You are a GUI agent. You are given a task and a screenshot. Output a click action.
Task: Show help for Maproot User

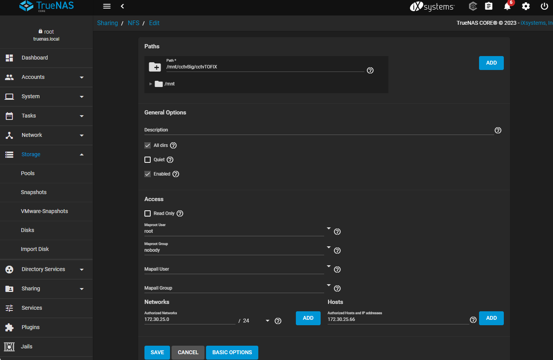[x=337, y=232]
